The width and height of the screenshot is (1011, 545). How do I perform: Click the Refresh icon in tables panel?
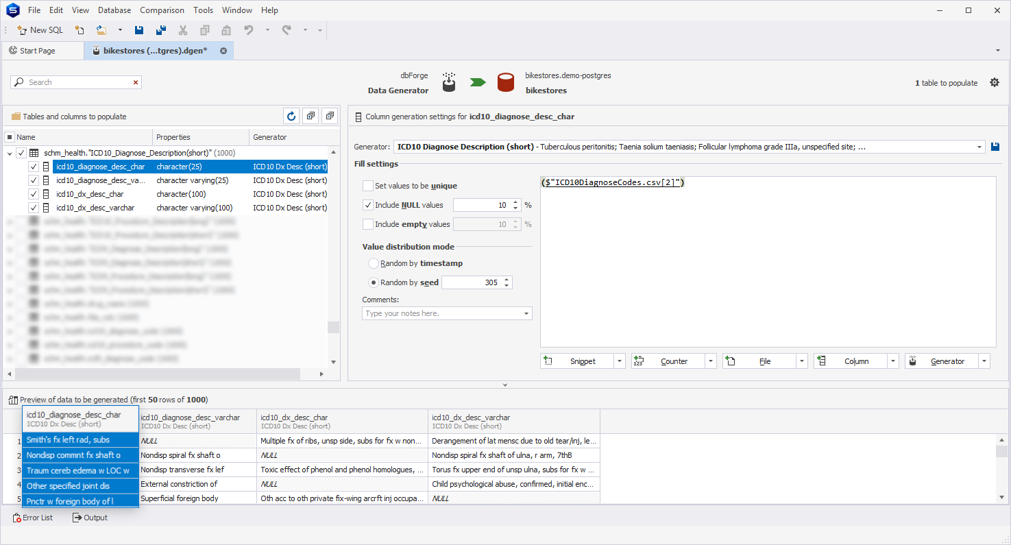coord(291,117)
